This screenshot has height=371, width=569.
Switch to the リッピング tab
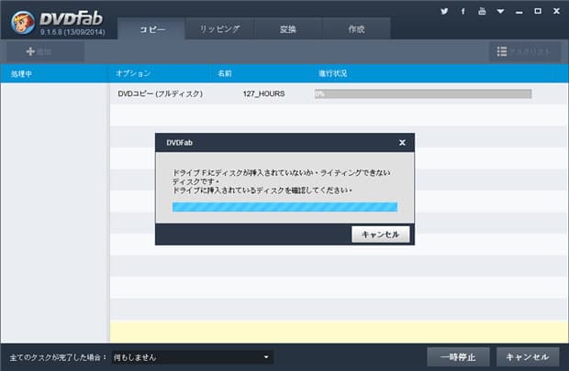[219, 29]
